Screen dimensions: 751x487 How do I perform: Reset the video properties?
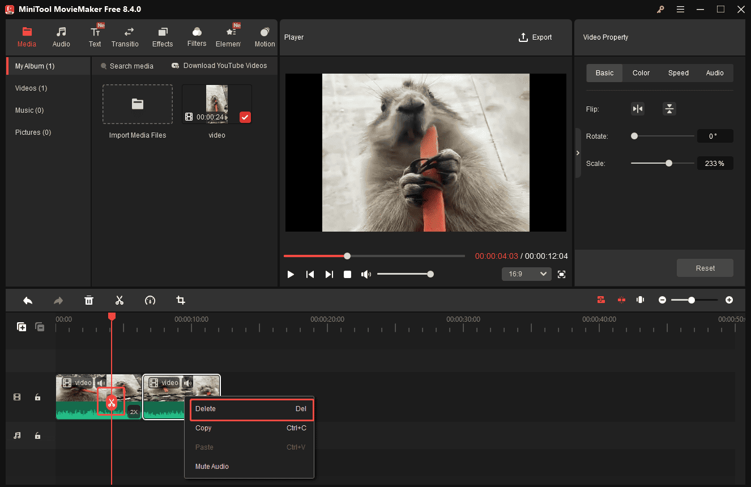(x=705, y=268)
